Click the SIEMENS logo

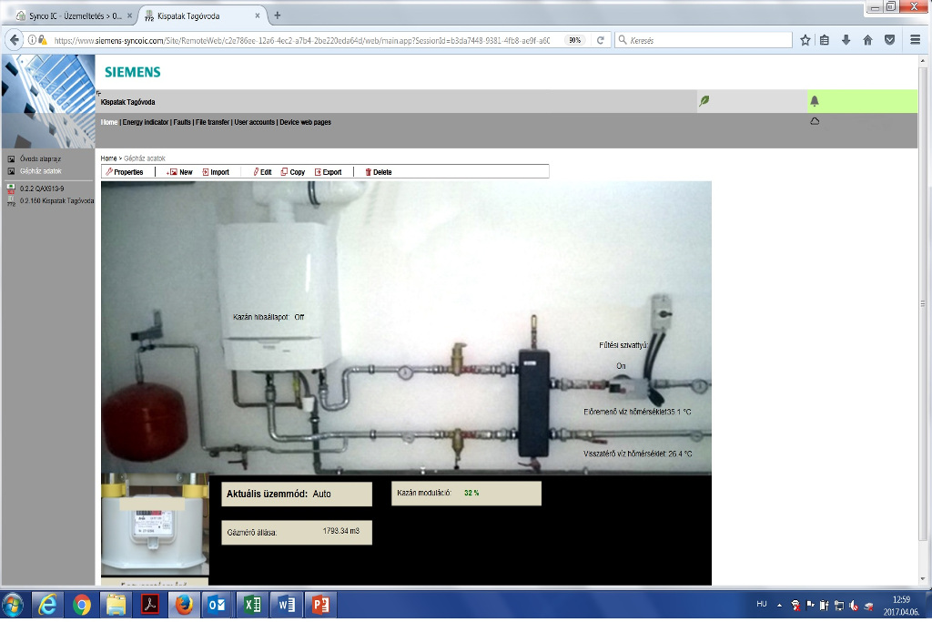(x=133, y=72)
